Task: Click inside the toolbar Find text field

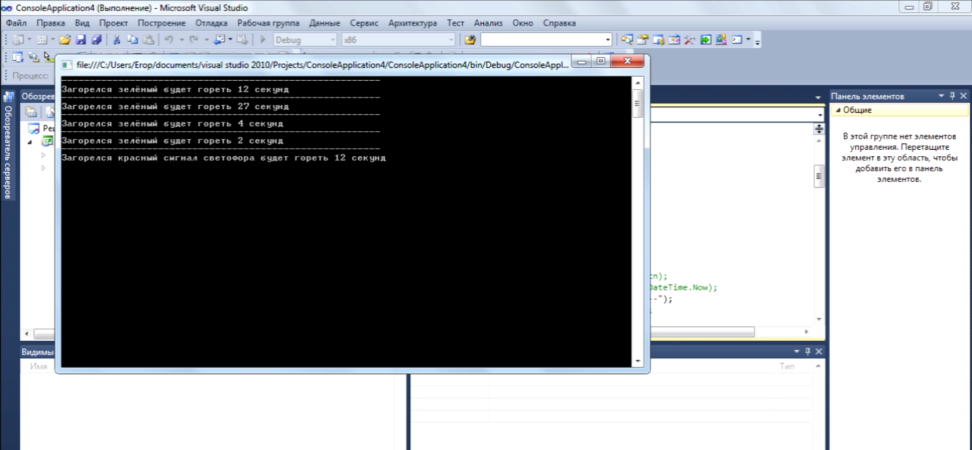Action: click(x=542, y=40)
